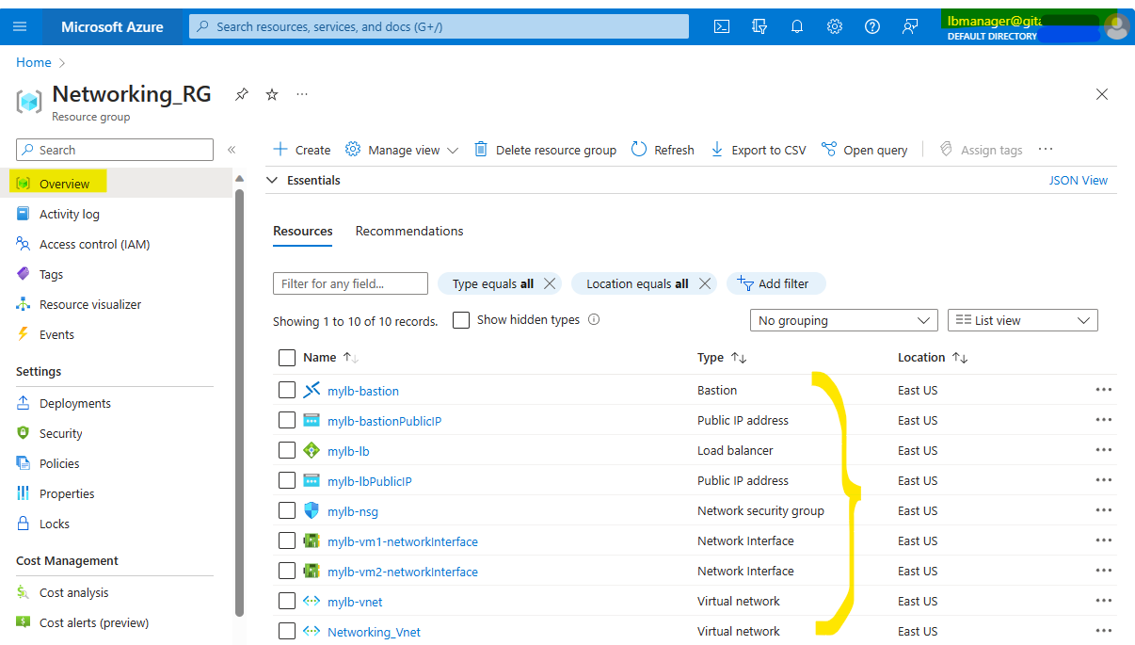Open the portal hamburger menu
Image resolution: width=1135 pixels, height=645 pixels.
20,26
